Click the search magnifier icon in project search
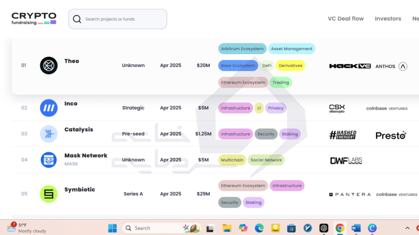Screen dimensions: 419x235 pos(77,19)
